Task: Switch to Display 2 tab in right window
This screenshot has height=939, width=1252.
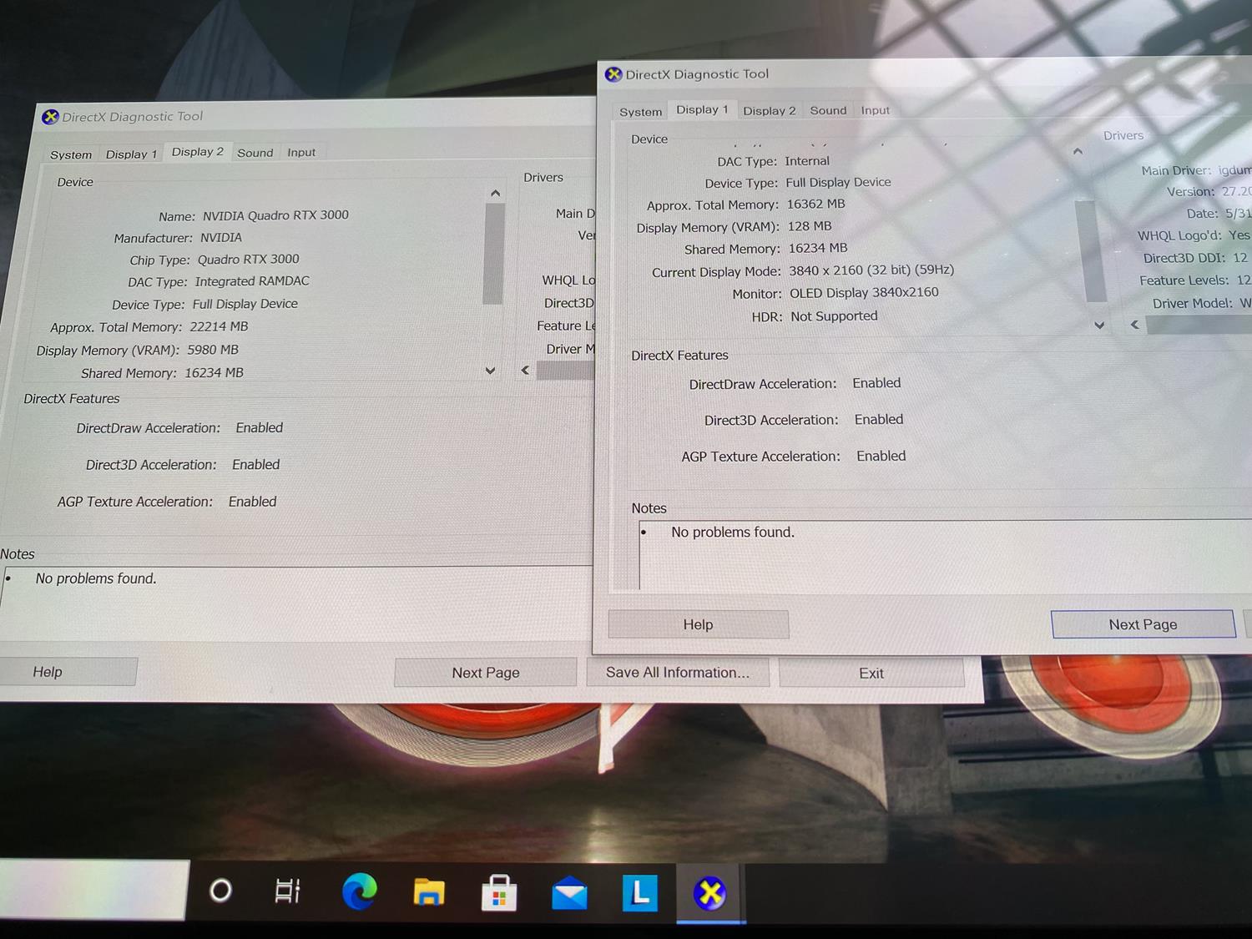Action: tap(770, 110)
